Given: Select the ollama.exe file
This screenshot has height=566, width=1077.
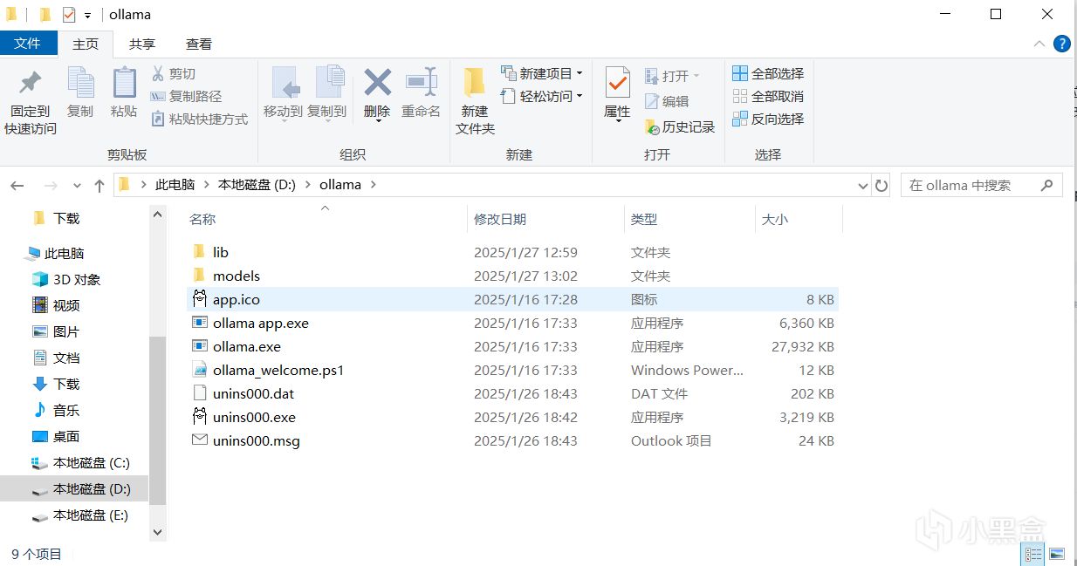Looking at the screenshot, I should click(513, 346).
